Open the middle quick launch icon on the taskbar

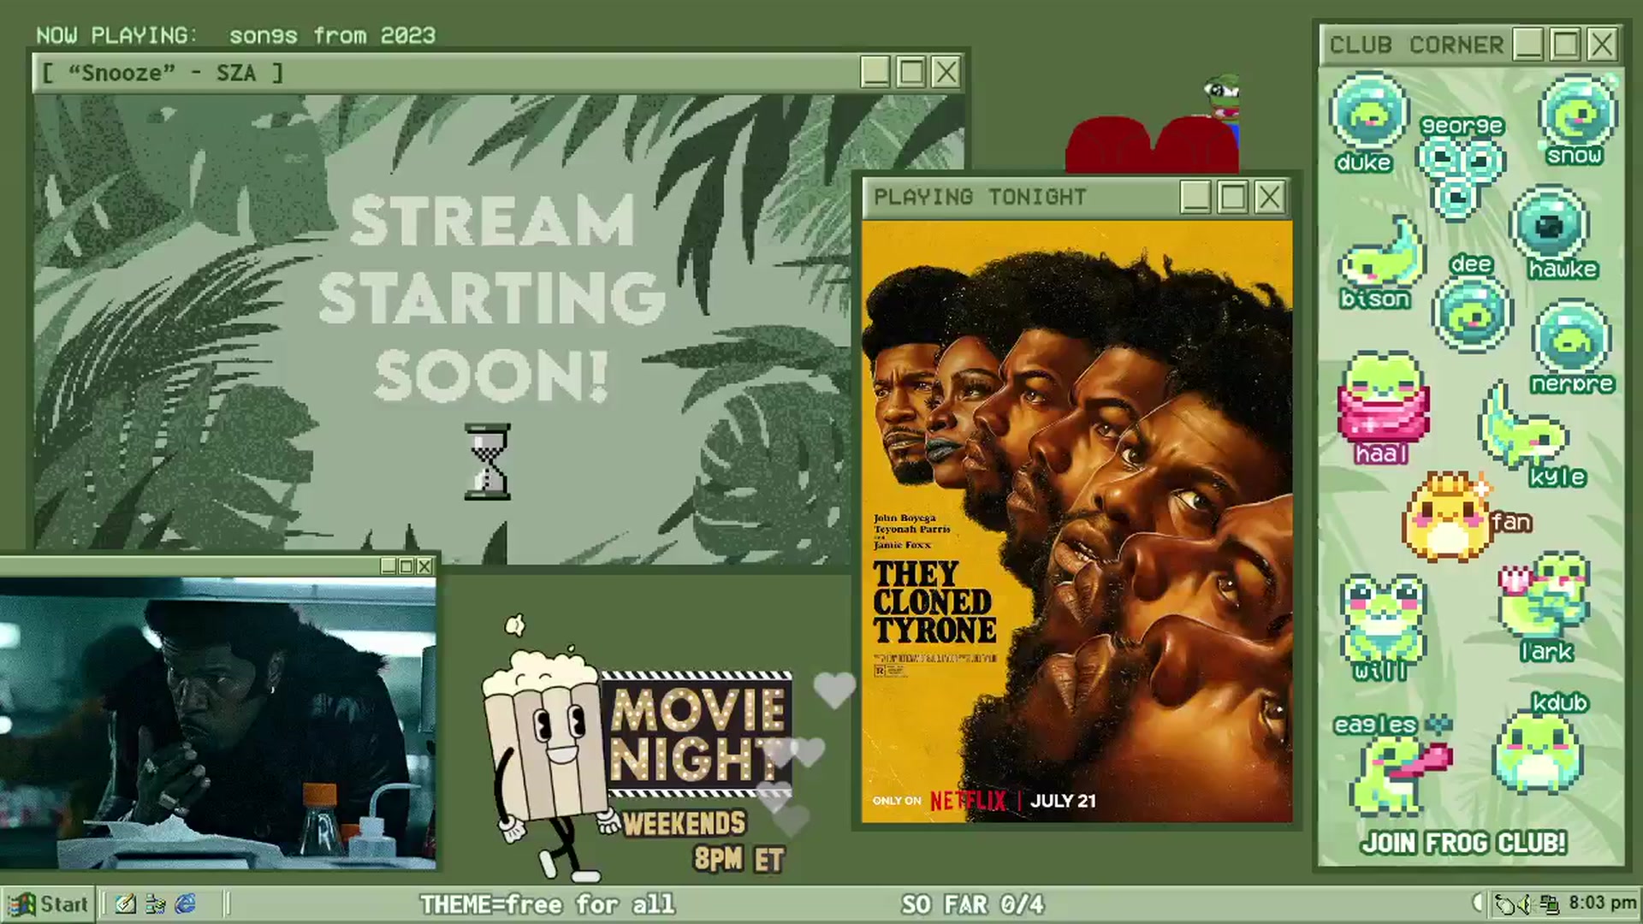coord(155,904)
